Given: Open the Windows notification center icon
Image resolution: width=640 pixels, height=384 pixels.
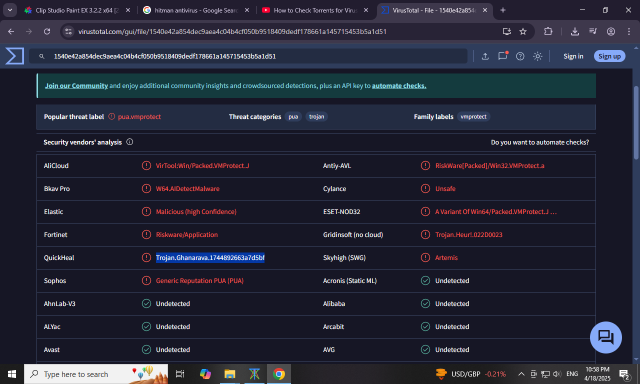Looking at the screenshot, I should click(x=624, y=374).
